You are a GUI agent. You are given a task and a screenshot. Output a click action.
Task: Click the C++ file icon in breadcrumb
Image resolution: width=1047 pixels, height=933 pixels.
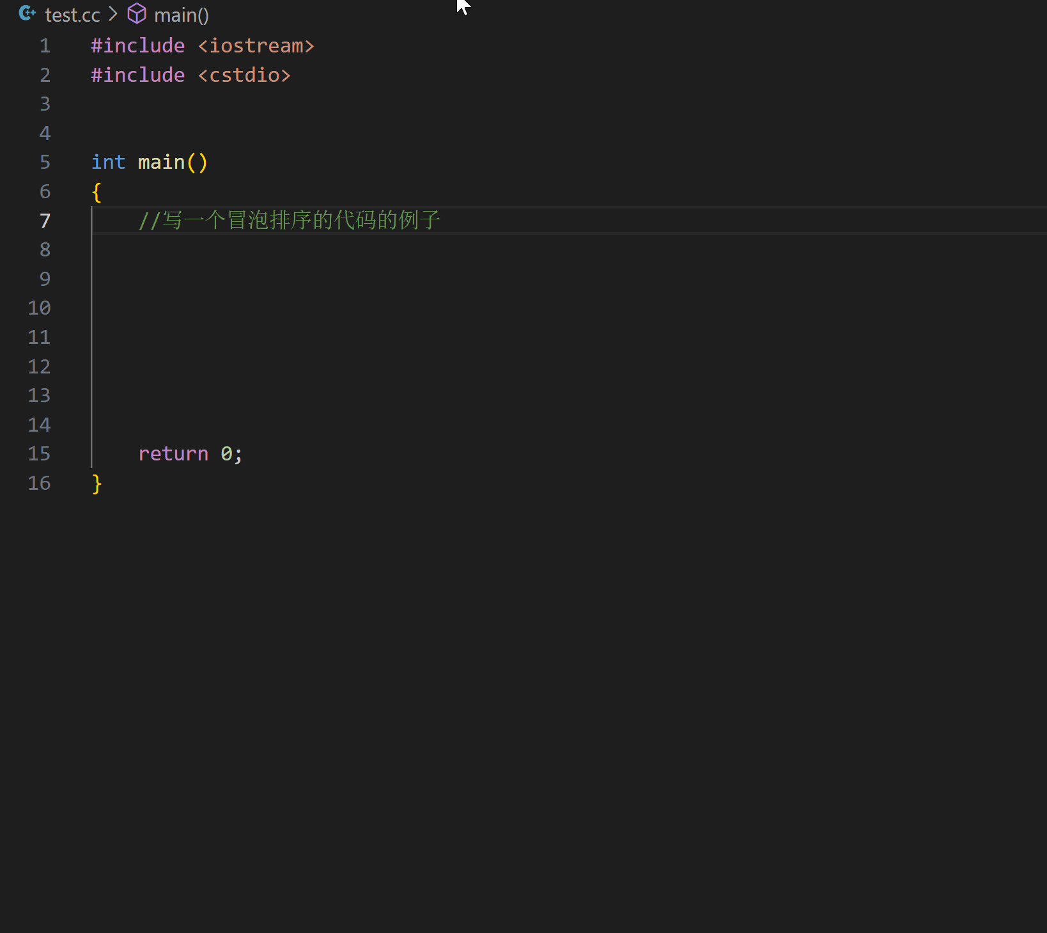(x=27, y=13)
